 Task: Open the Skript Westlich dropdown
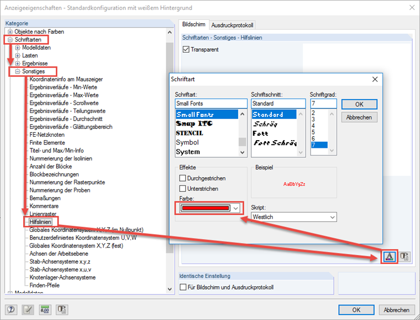tap(294, 216)
